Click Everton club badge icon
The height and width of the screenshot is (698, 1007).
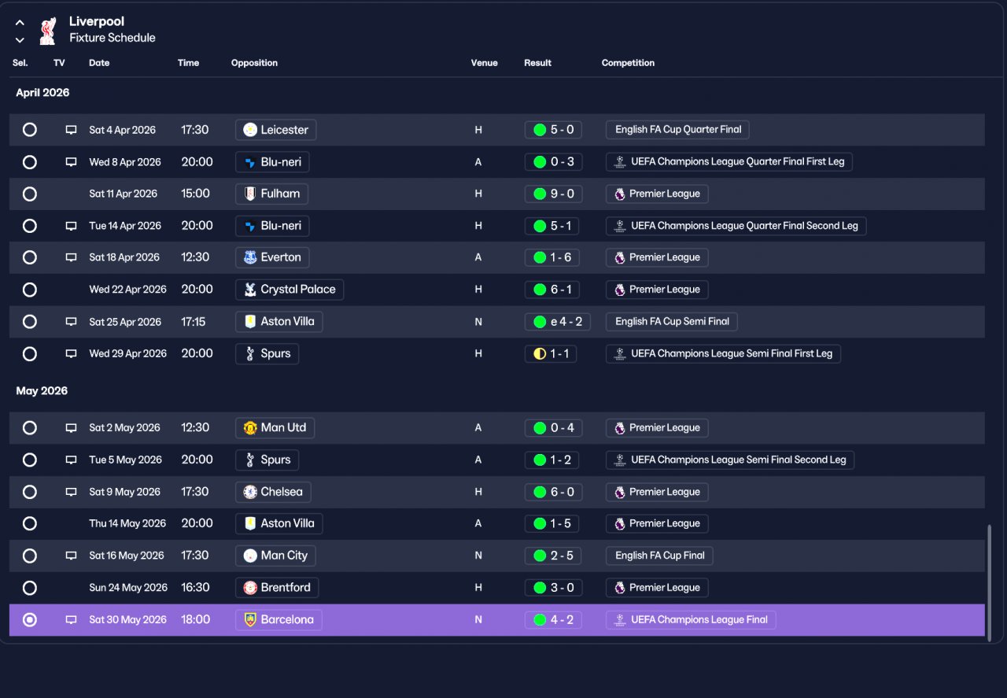[250, 257]
